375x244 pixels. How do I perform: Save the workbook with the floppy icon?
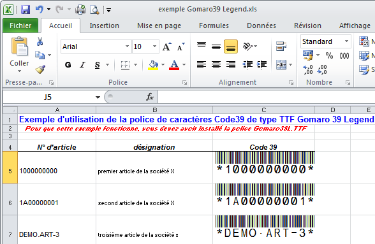(26, 10)
